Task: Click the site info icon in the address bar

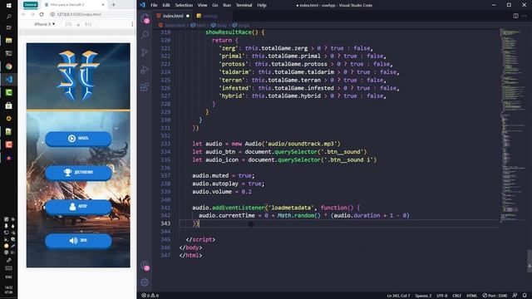Action: pos(52,15)
